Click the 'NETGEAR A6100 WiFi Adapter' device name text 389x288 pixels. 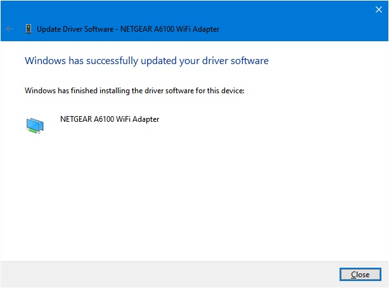pyautogui.click(x=110, y=119)
